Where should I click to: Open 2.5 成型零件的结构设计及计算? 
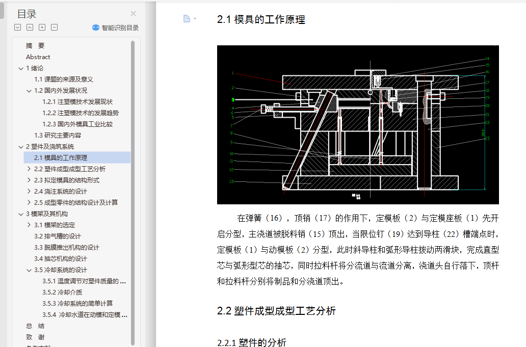coord(76,202)
